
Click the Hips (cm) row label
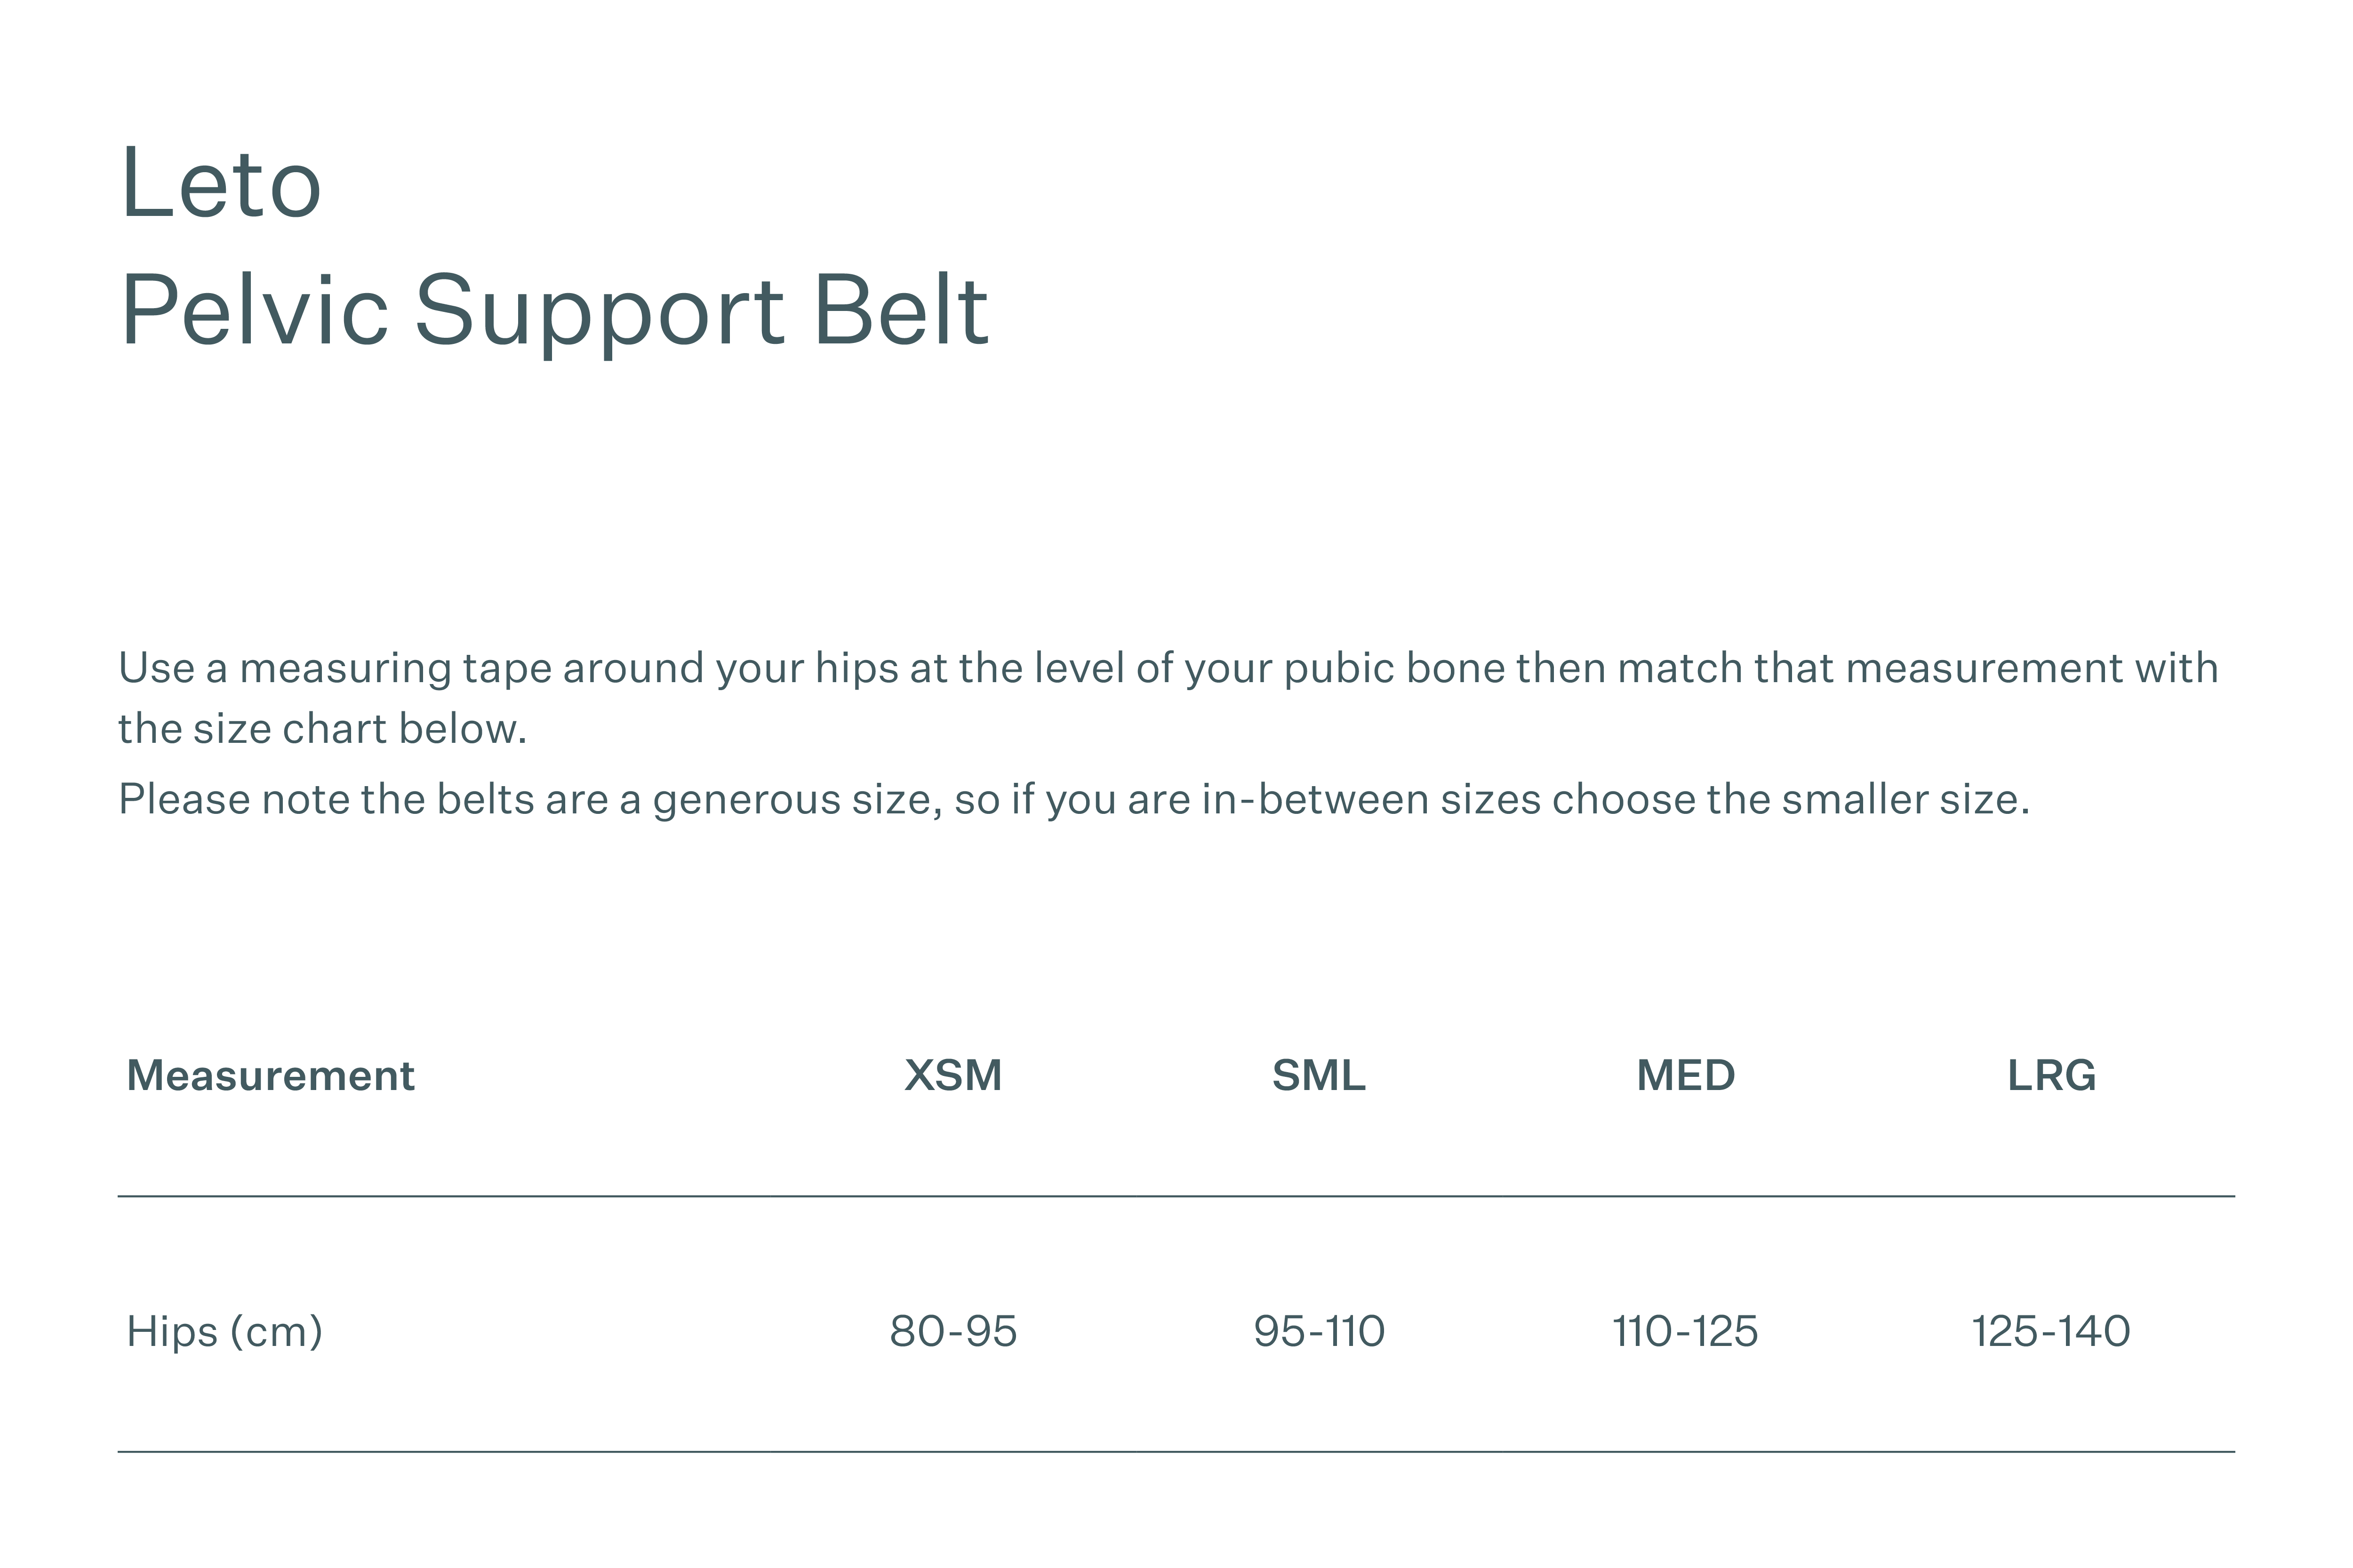point(224,1332)
